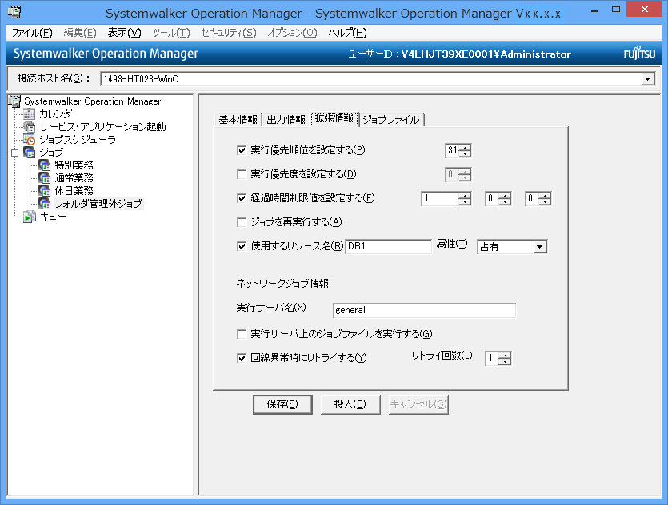
Task: Click the 休日業務 job icon
Action: [x=45, y=191]
